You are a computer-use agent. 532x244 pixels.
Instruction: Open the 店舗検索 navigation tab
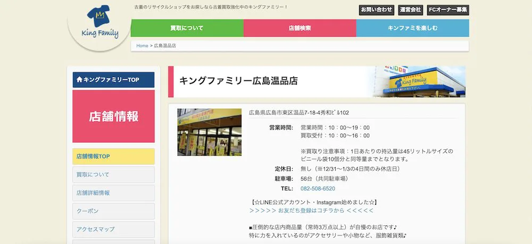300,28
